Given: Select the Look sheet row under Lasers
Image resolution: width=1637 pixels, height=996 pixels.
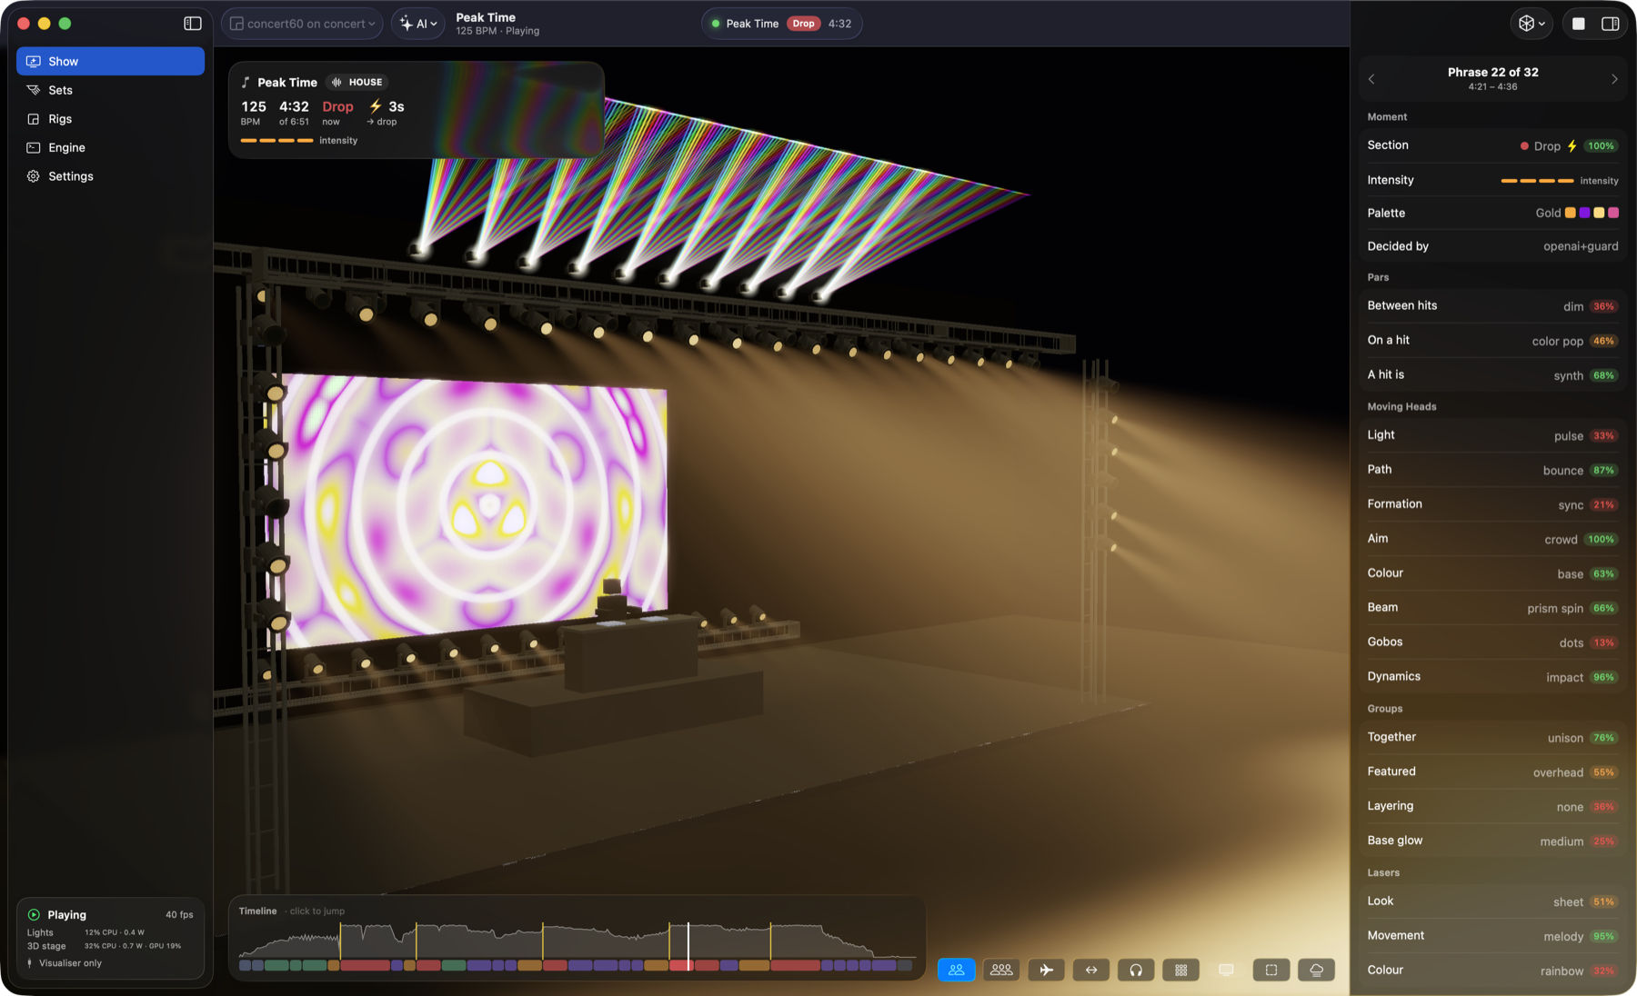Looking at the screenshot, I should point(1492,901).
